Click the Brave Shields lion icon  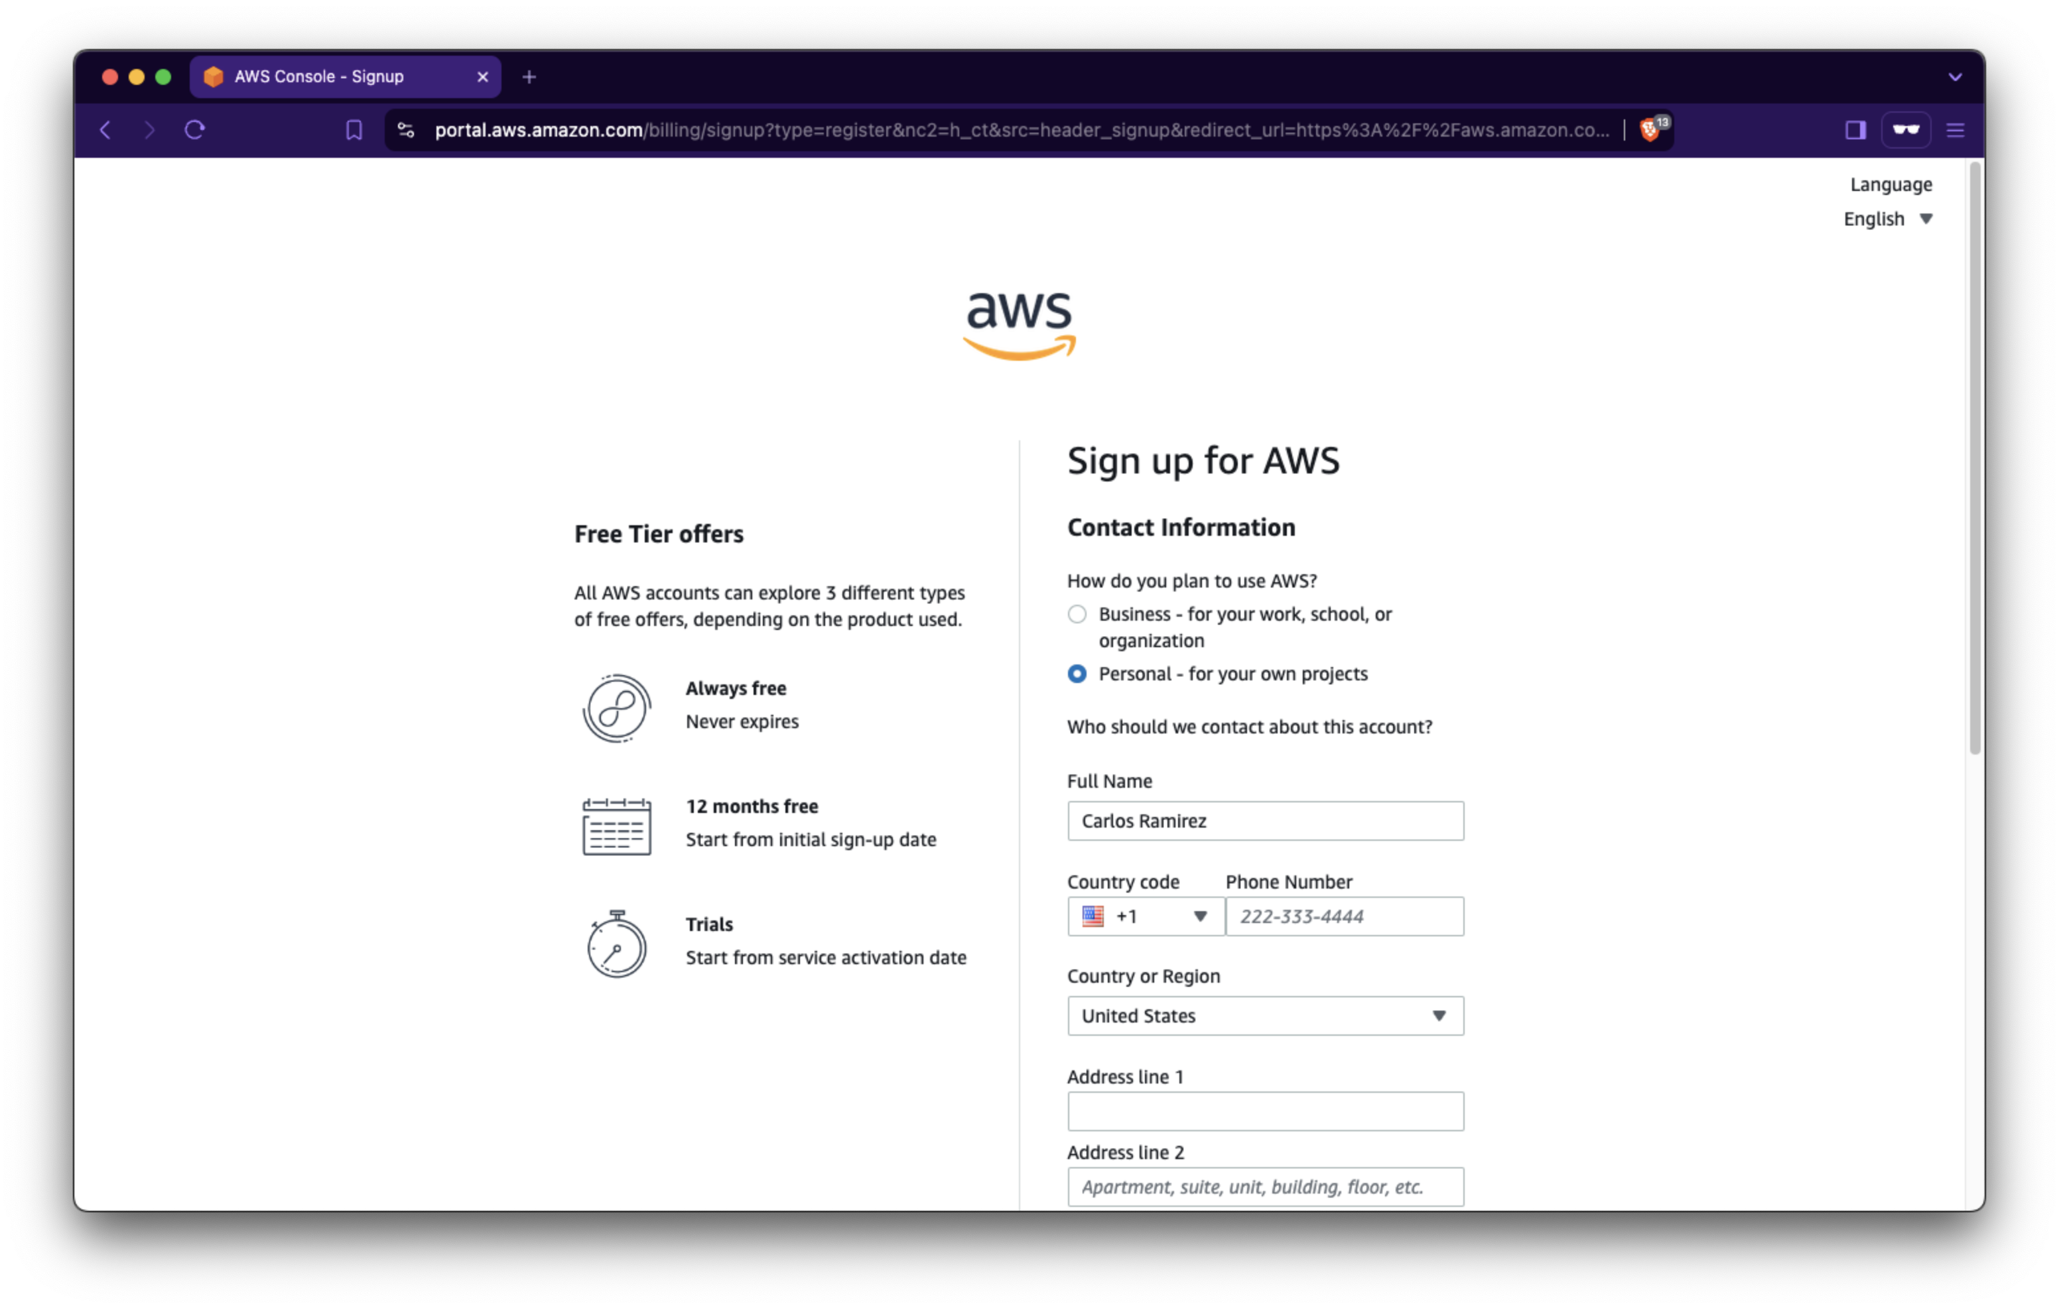click(x=1651, y=130)
